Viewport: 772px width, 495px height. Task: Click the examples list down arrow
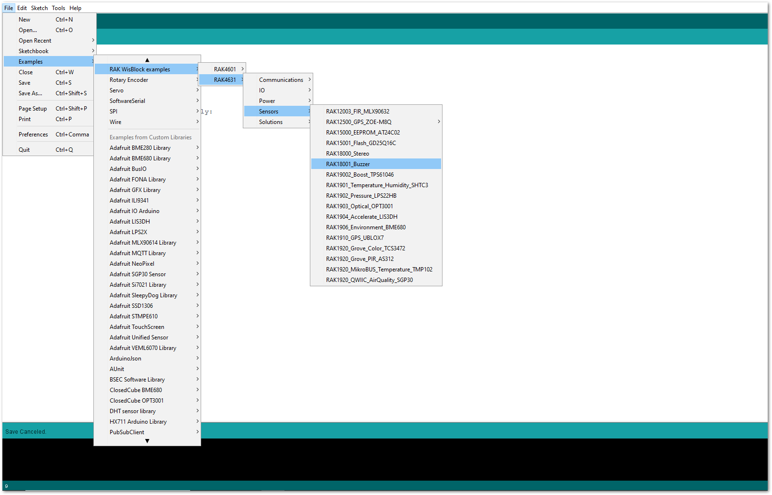pos(147,441)
